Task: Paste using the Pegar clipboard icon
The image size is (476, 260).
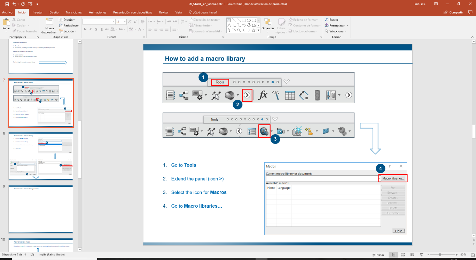Action: click(6, 23)
